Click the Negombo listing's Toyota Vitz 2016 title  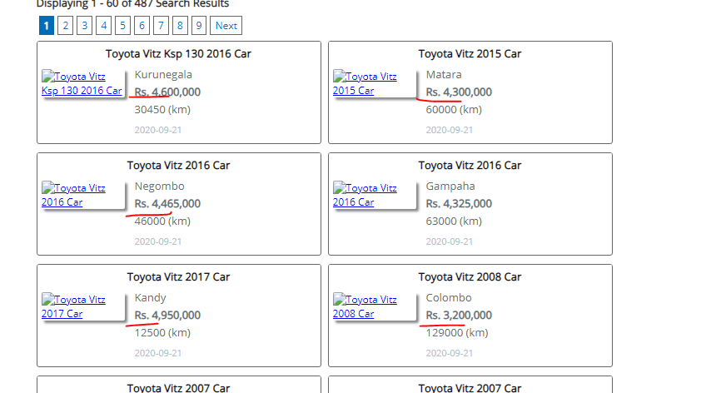coord(178,166)
